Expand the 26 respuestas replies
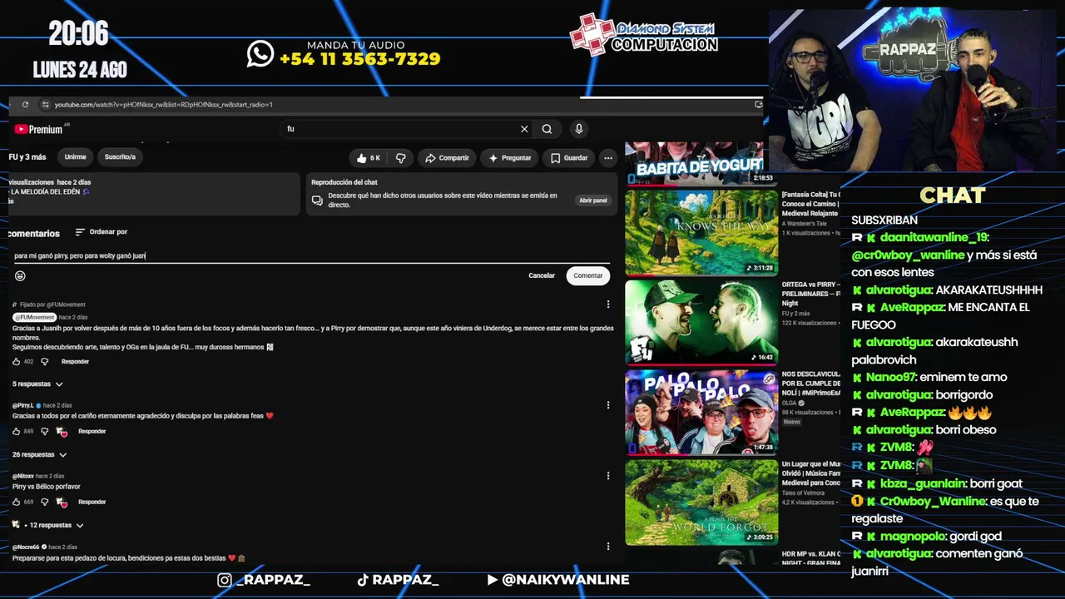 pyautogui.click(x=39, y=455)
